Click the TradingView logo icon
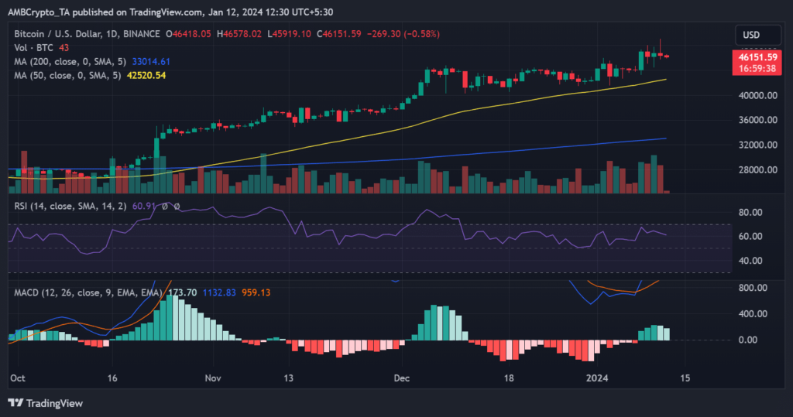 coord(15,403)
